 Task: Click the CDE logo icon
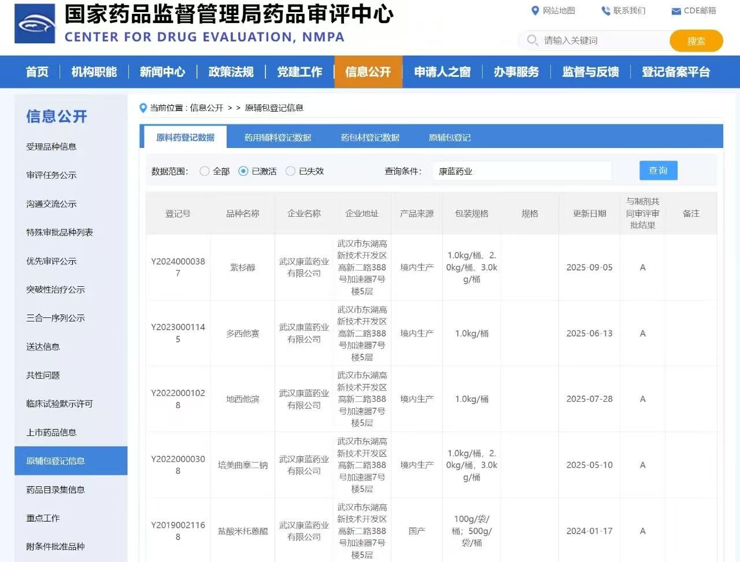(x=35, y=24)
